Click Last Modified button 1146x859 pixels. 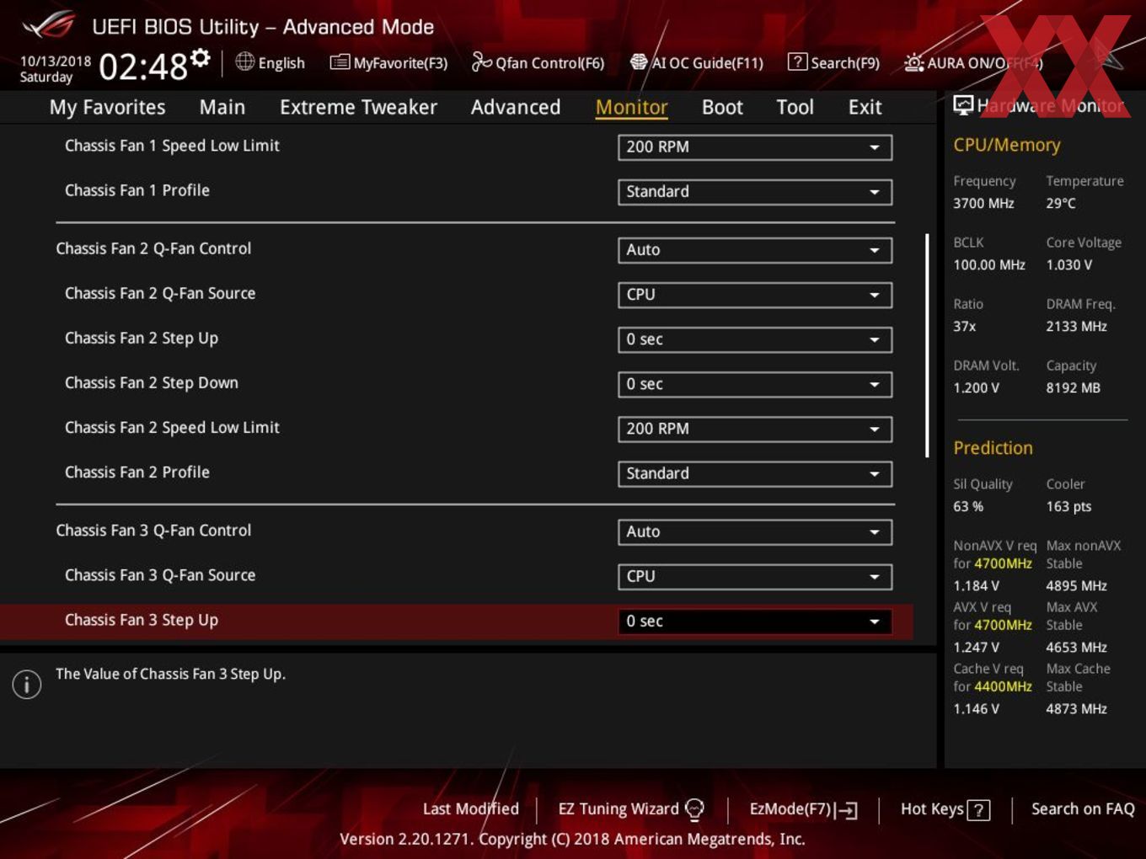click(x=470, y=808)
